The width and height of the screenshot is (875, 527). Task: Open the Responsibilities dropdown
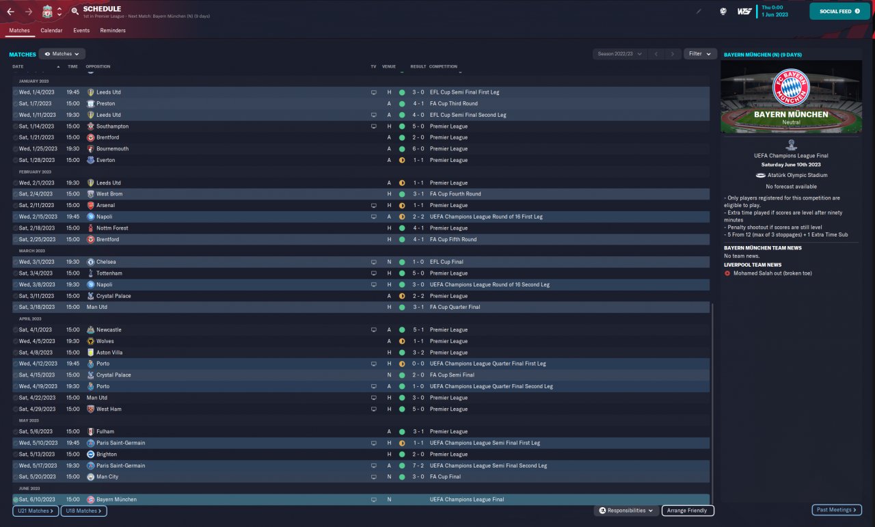pyautogui.click(x=626, y=511)
